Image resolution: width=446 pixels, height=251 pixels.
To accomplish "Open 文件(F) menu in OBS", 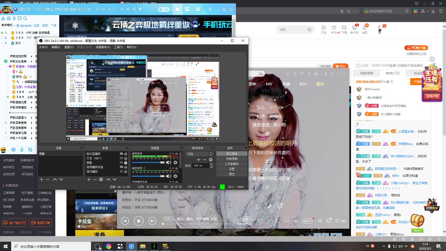I will coord(44,47).
